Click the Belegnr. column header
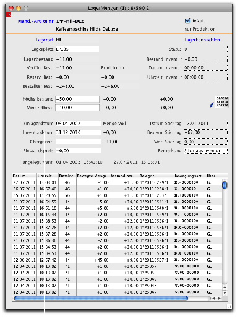 [156, 176]
